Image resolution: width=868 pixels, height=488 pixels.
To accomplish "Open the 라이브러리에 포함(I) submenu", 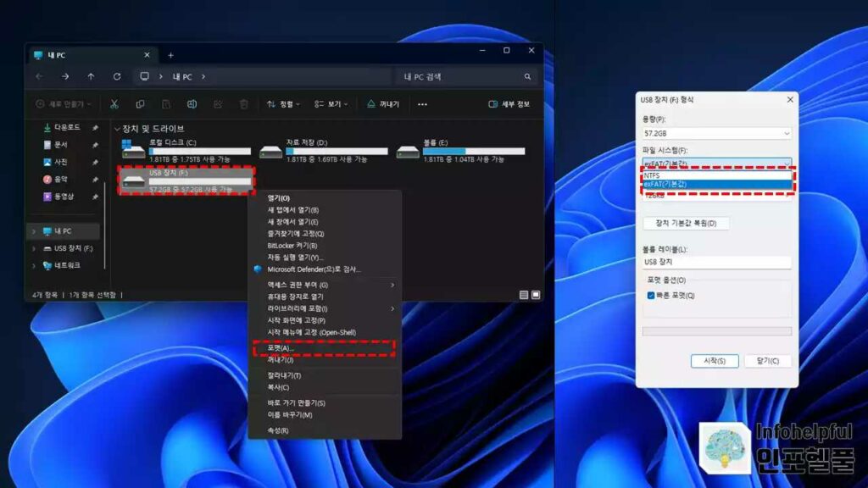I will coord(325,308).
